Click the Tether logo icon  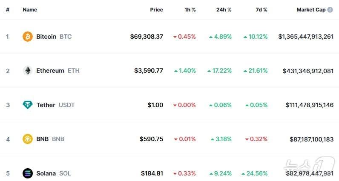(x=28, y=105)
